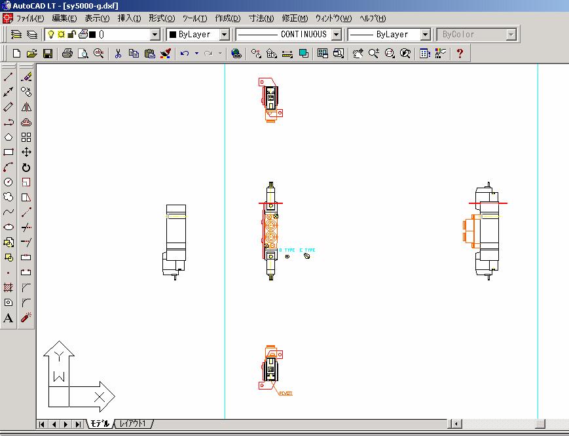Switch to the レイアウト1 tab
Screen dimensions: 569x436
pyautogui.click(x=133, y=424)
